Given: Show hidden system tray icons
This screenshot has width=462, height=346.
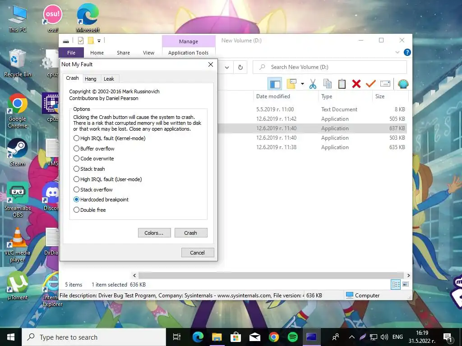Looking at the screenshot, I should [x=351, y=337].
